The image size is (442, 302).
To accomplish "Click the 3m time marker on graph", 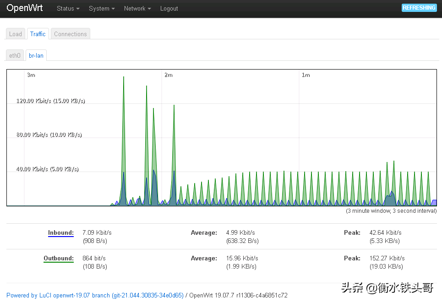I will 31,75.
